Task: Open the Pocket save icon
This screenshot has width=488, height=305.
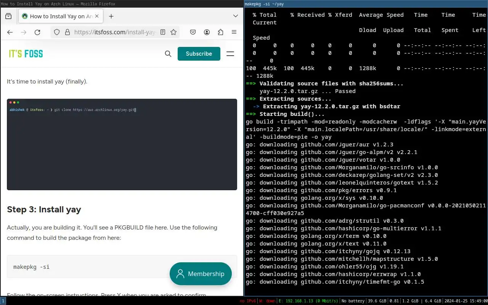Action: 193,32
